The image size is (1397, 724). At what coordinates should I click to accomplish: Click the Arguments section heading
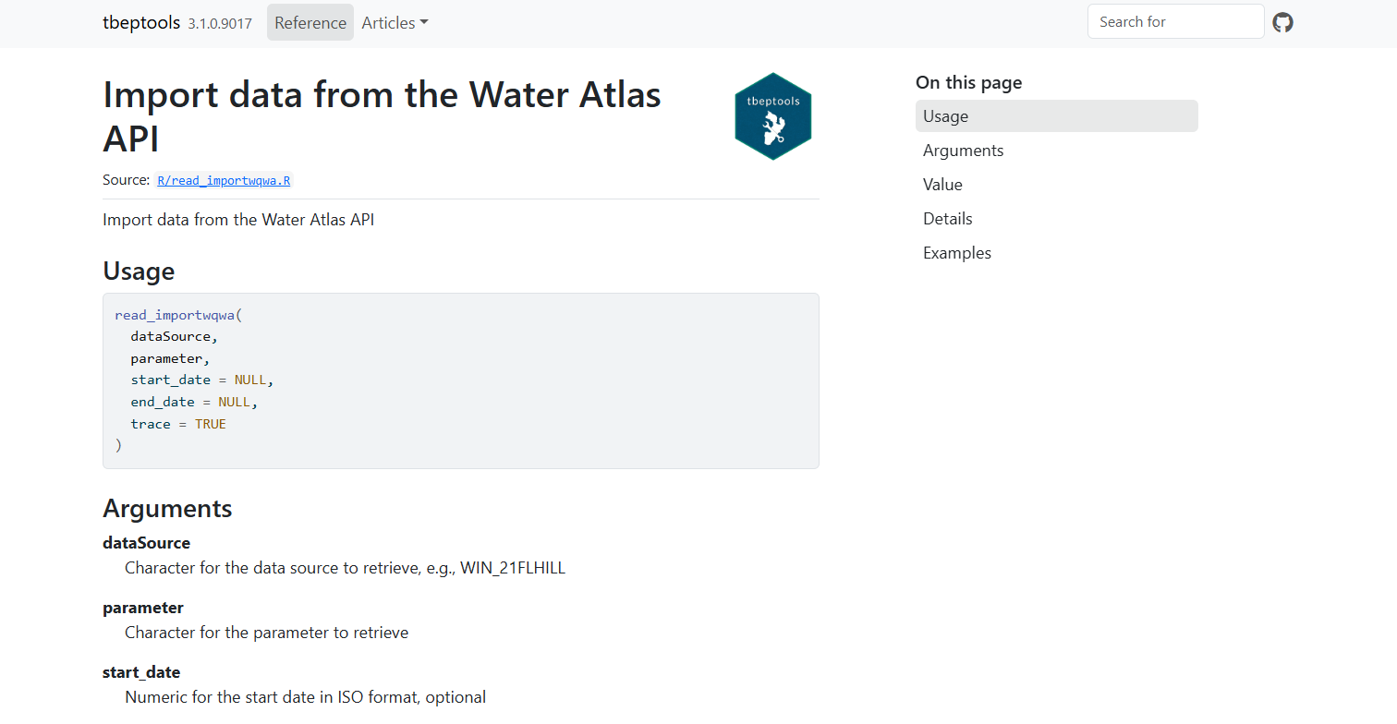(x=167, y=509)
